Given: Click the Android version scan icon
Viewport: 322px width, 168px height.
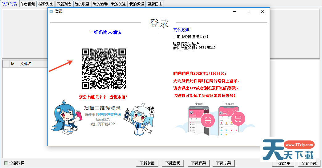Looking at the screenshot, I should 207,120.
